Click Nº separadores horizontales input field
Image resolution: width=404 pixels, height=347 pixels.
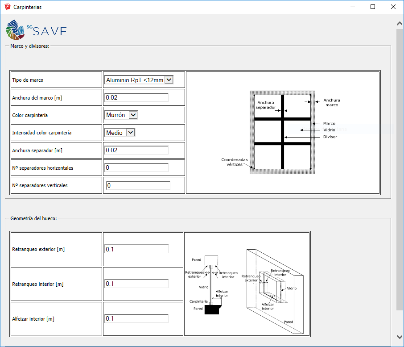136,167
